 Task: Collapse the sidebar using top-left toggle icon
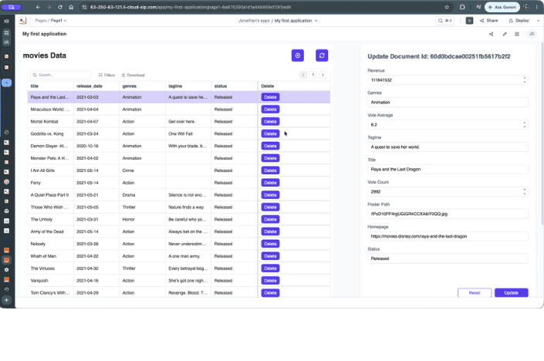7,21
